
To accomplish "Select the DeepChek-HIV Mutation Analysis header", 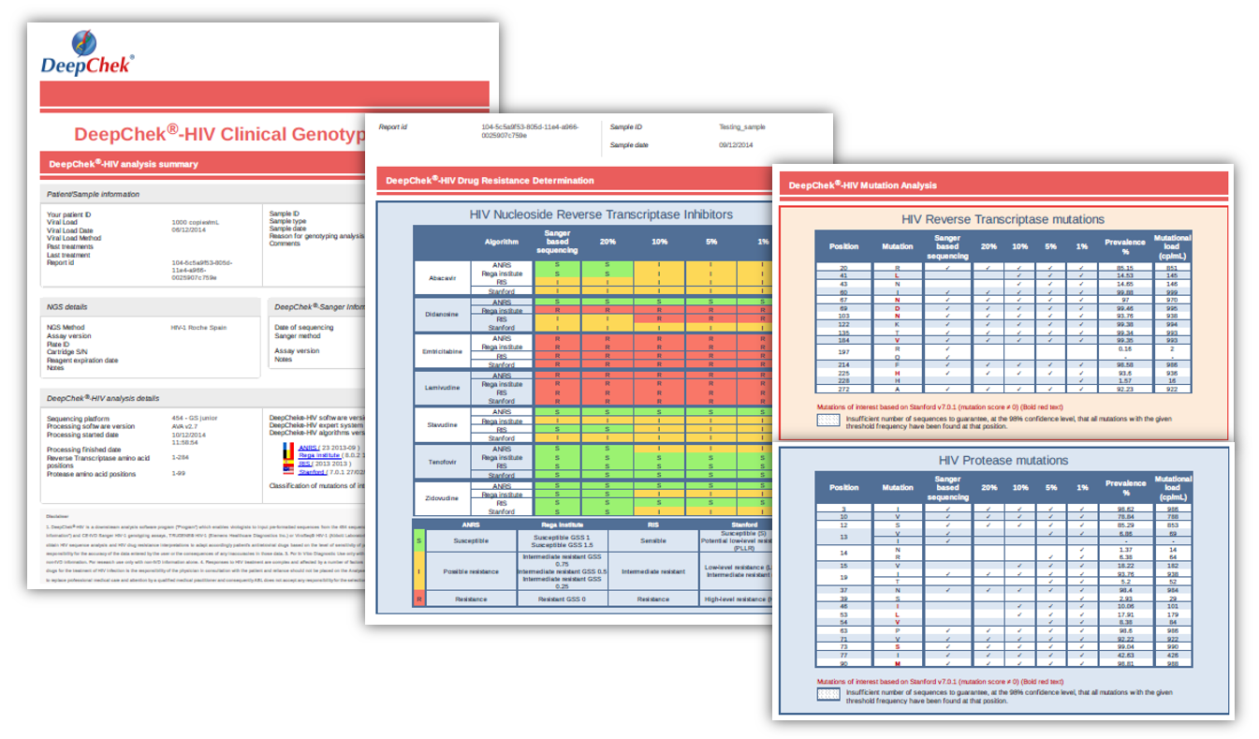I will tap(1003, 185).
